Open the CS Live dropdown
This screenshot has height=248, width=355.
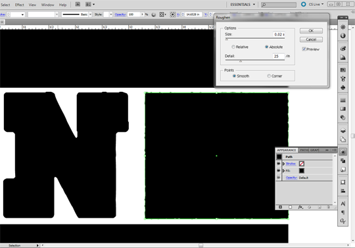pyautogui.click(x=316, y=5)
